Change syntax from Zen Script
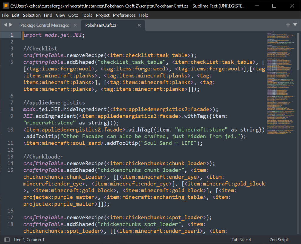 point(279,240)
